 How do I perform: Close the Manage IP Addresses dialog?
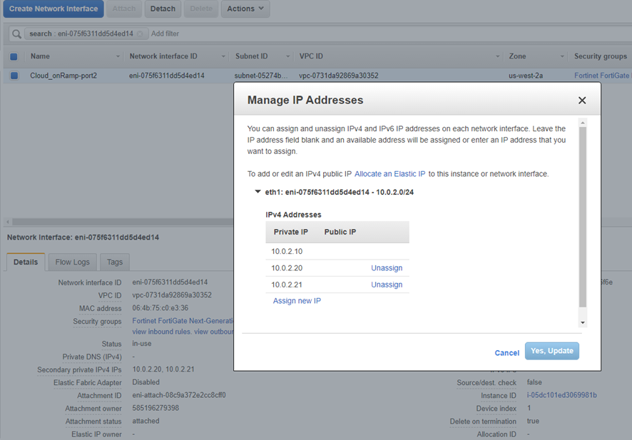(x=582, y=101)
